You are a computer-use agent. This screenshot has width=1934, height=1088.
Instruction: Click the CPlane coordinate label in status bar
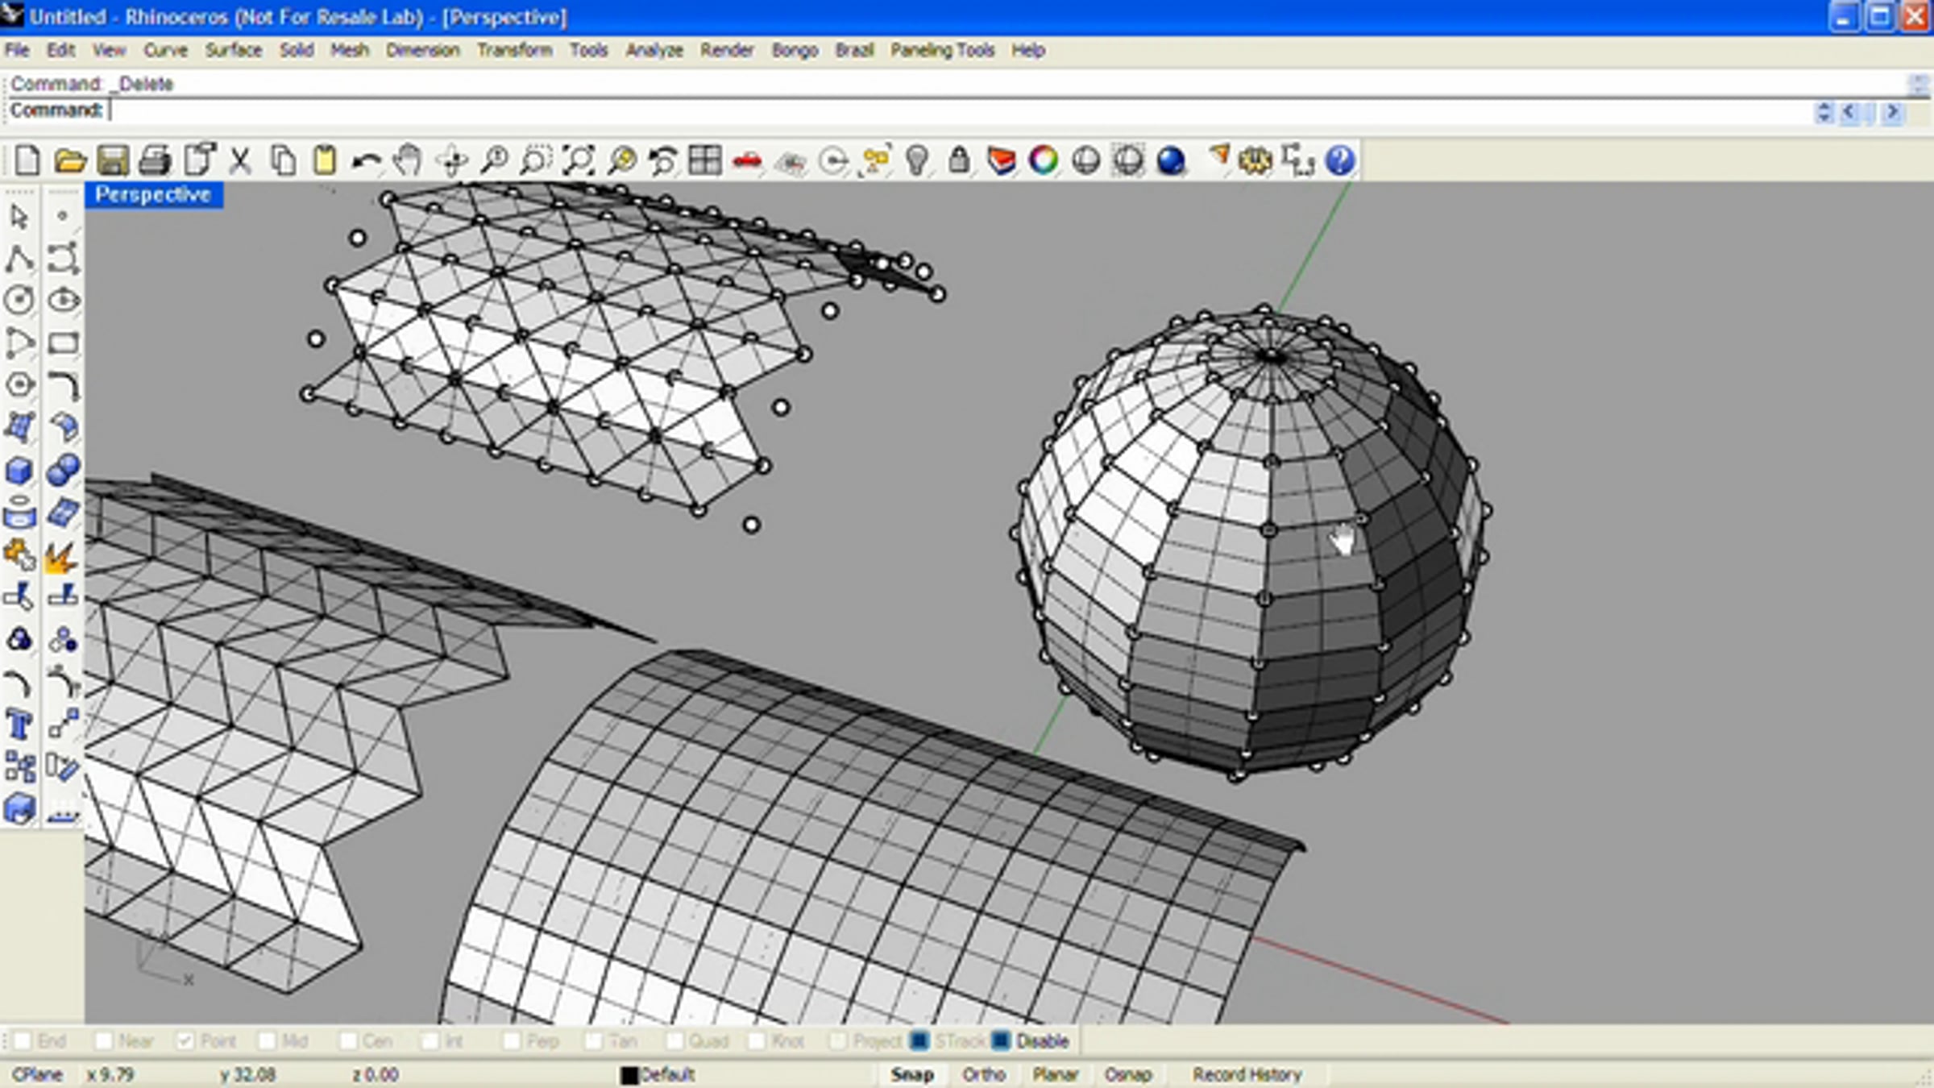click(x=37, y=1074)
